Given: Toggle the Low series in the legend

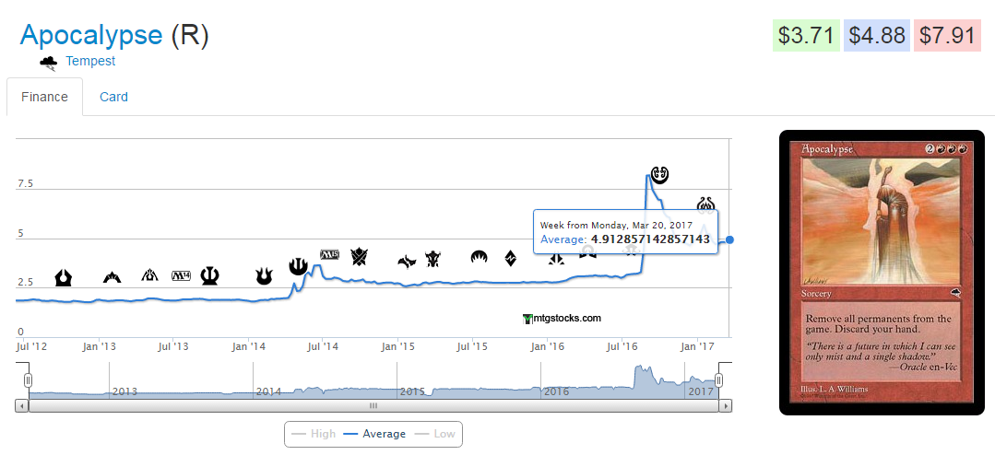Looking at the screenshot, I should tap(434, 434).
